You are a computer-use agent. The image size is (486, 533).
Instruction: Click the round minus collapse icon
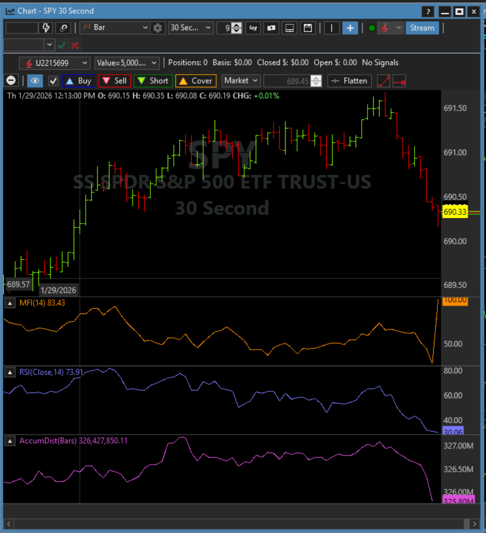point(11,80)
